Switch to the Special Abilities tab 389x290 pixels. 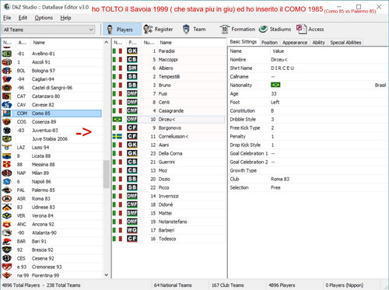tap(345, 43)
